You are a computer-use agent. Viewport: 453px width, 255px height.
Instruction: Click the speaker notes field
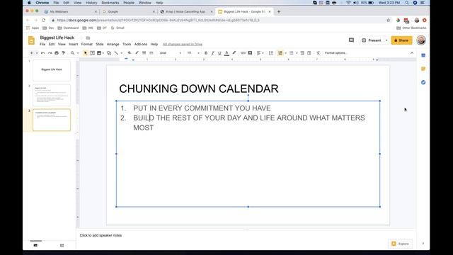[x=246, y=235]
